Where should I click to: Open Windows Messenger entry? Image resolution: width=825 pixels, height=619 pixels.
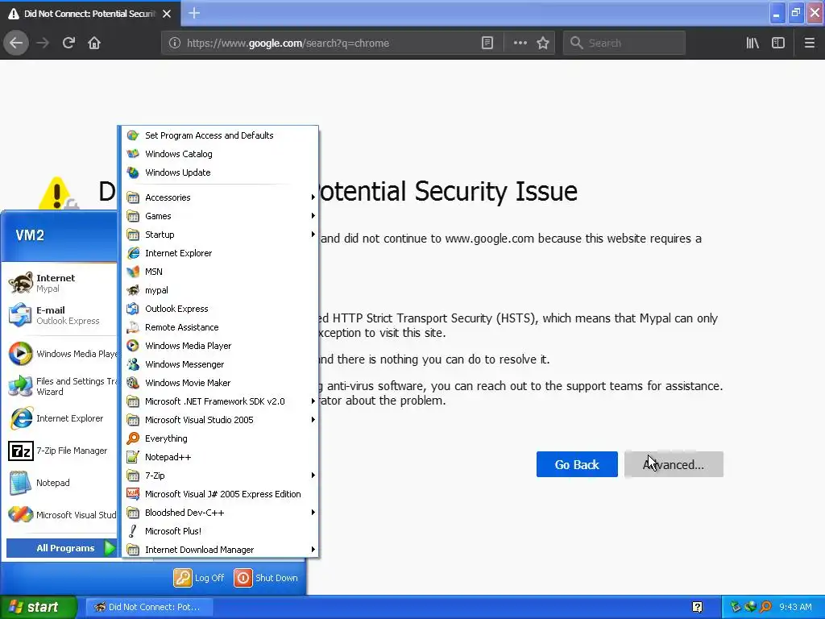click(x=220, y=364)
